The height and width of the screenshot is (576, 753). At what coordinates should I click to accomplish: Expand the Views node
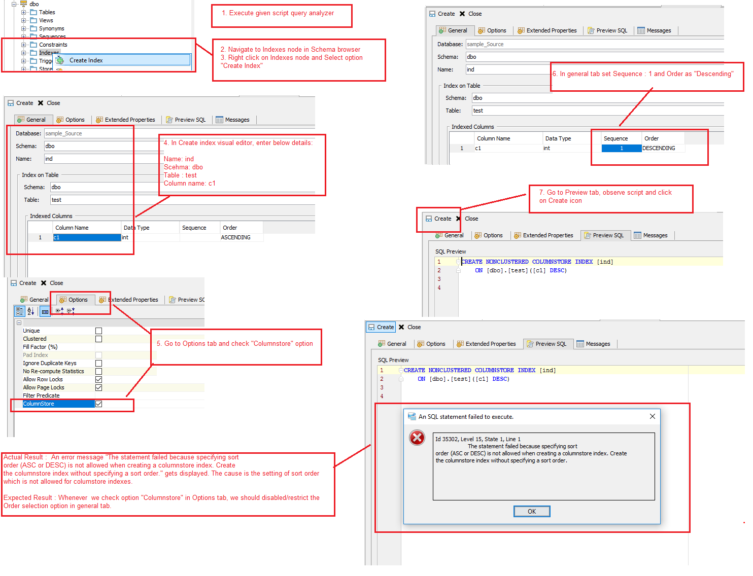coord(23,20)
